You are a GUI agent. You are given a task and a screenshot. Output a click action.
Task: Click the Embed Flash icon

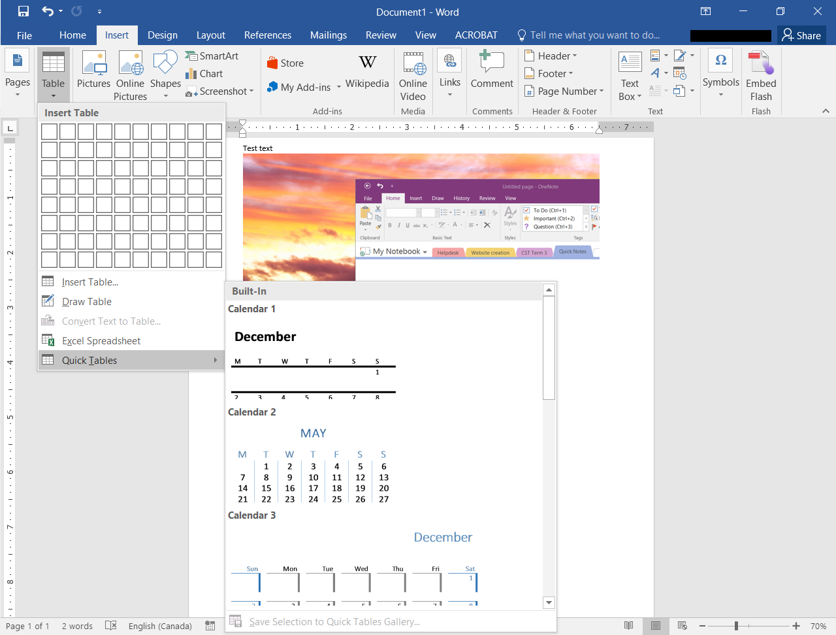[x=760, y=73]
